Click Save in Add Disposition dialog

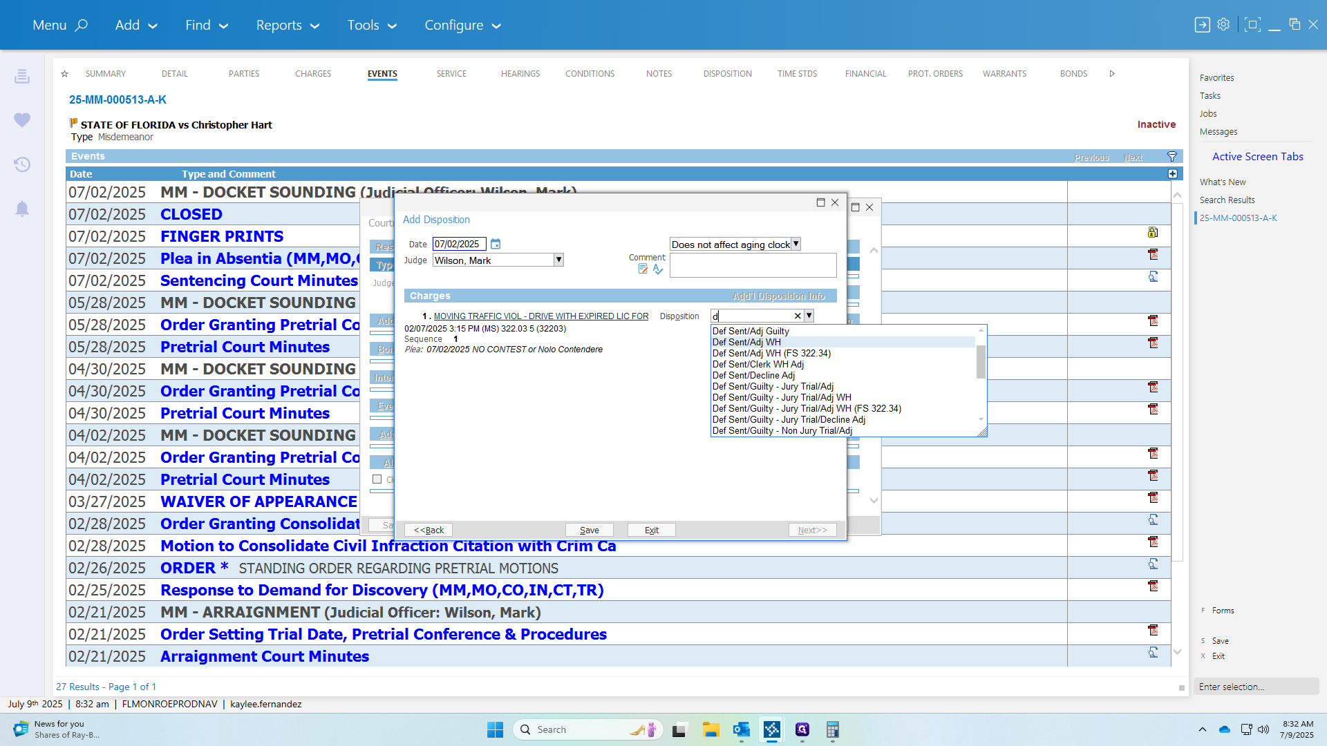click(590, 530)
